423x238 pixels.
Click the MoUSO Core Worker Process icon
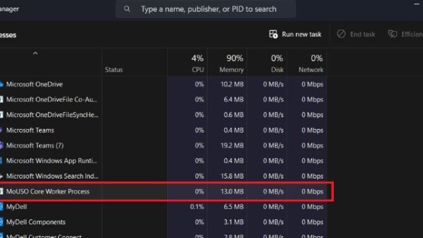(1, 191)
